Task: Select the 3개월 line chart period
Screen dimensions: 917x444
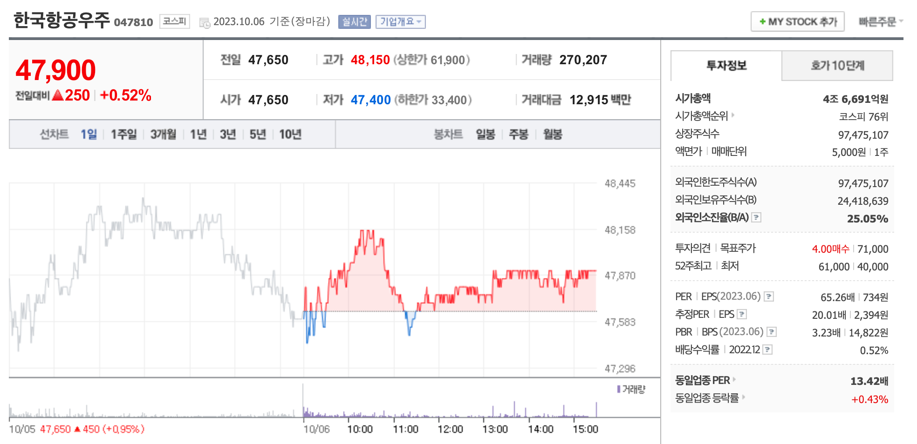Action: click(x=163, y=135)
